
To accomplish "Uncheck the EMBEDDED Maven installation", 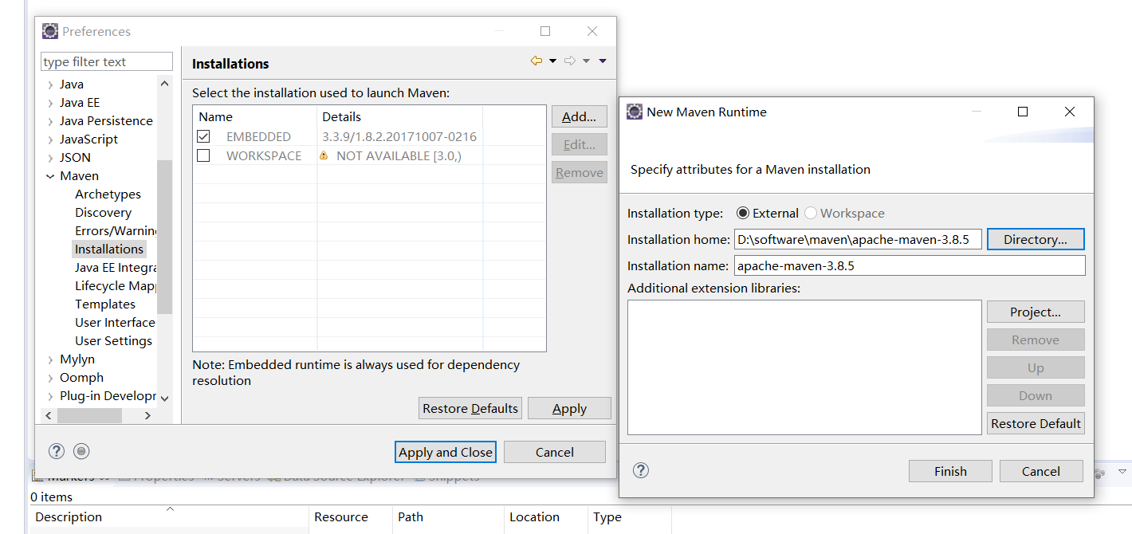I will click(203, 136).
